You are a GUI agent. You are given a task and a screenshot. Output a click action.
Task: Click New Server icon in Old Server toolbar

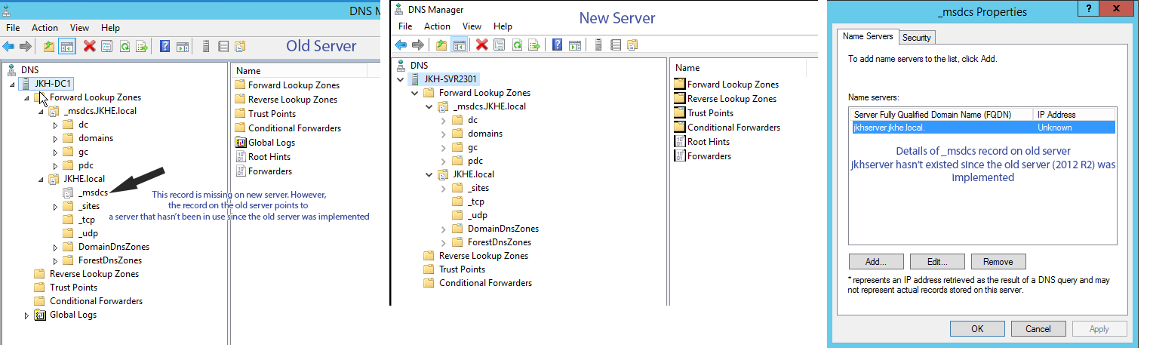[206, 47]
